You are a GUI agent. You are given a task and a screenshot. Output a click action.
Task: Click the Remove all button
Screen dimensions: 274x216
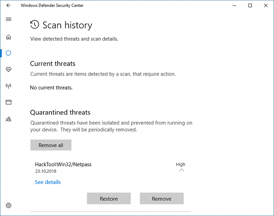click(51, 145)
